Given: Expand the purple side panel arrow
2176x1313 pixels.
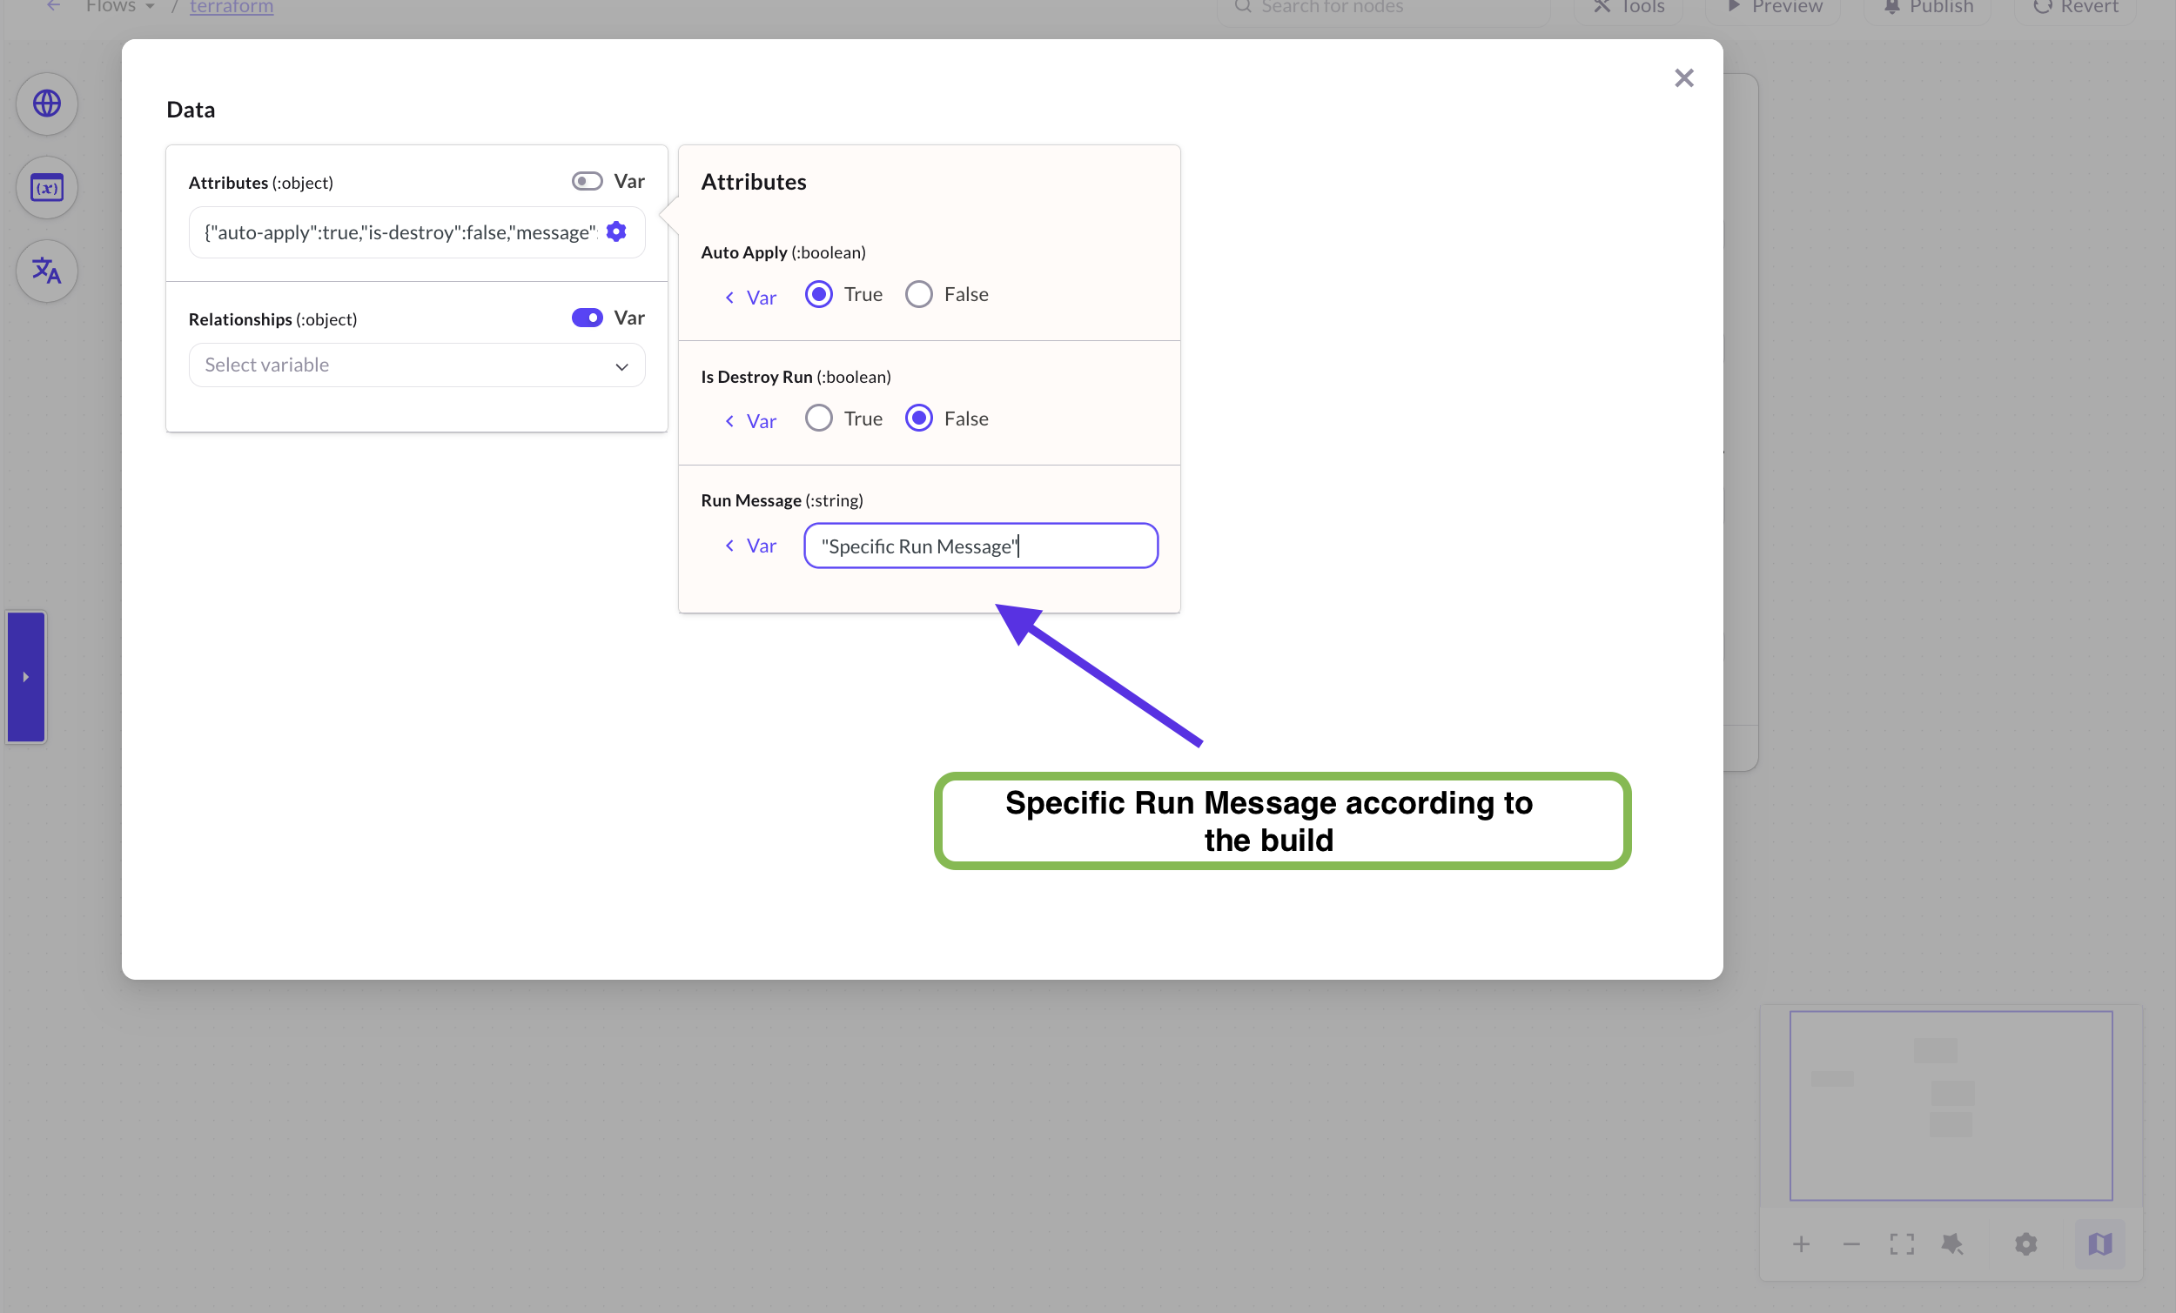Looking at the screenshot, I should (26, 676).
